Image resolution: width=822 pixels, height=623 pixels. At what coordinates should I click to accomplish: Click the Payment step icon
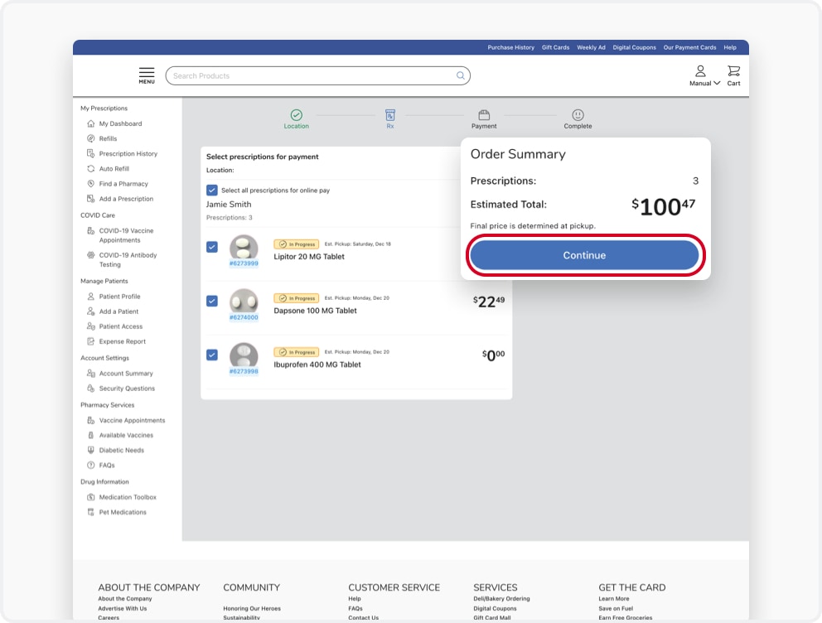click(x=484, y=115)
